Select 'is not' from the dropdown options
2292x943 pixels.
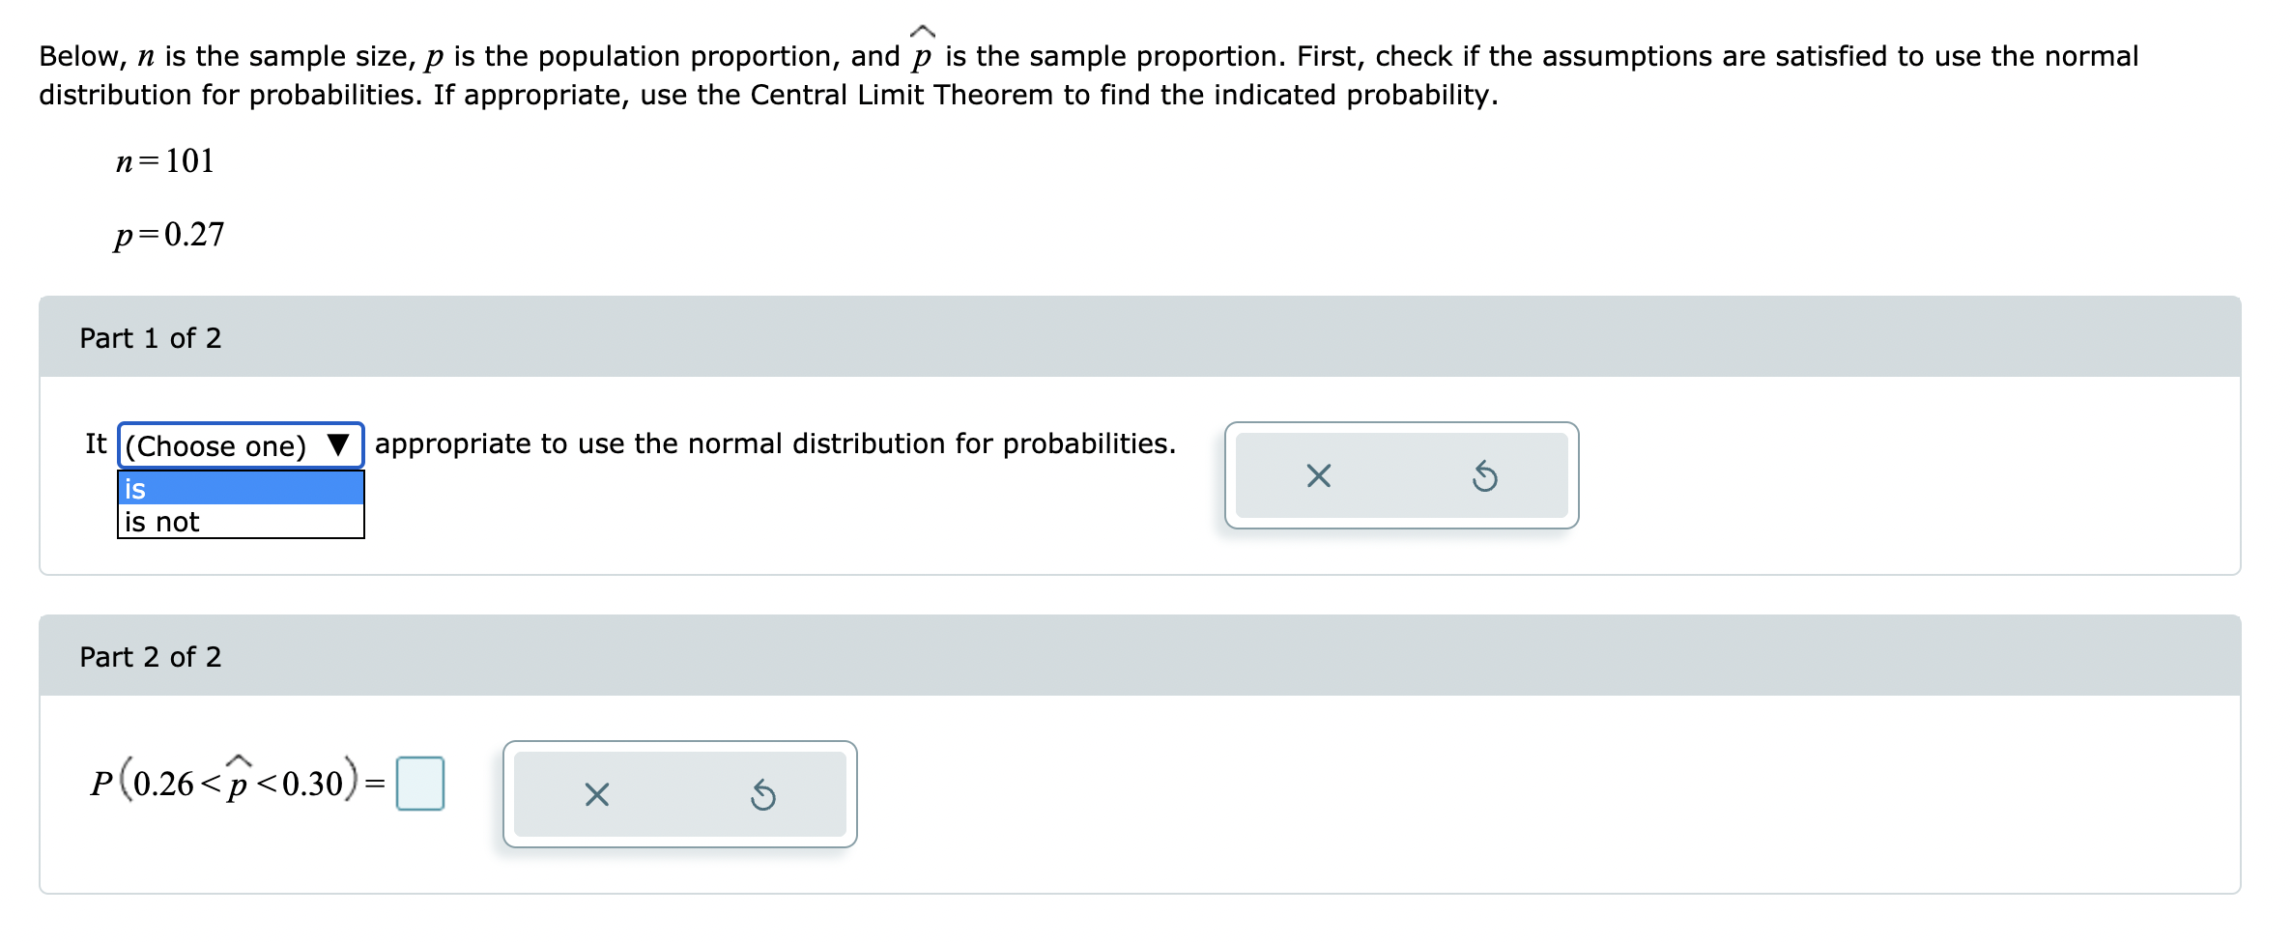(x=239, y=522)
